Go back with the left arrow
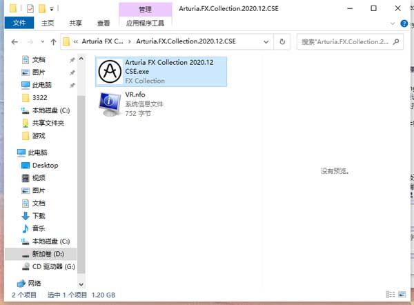 14,41
